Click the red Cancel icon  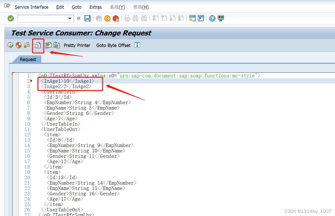[x=116, y=18]
